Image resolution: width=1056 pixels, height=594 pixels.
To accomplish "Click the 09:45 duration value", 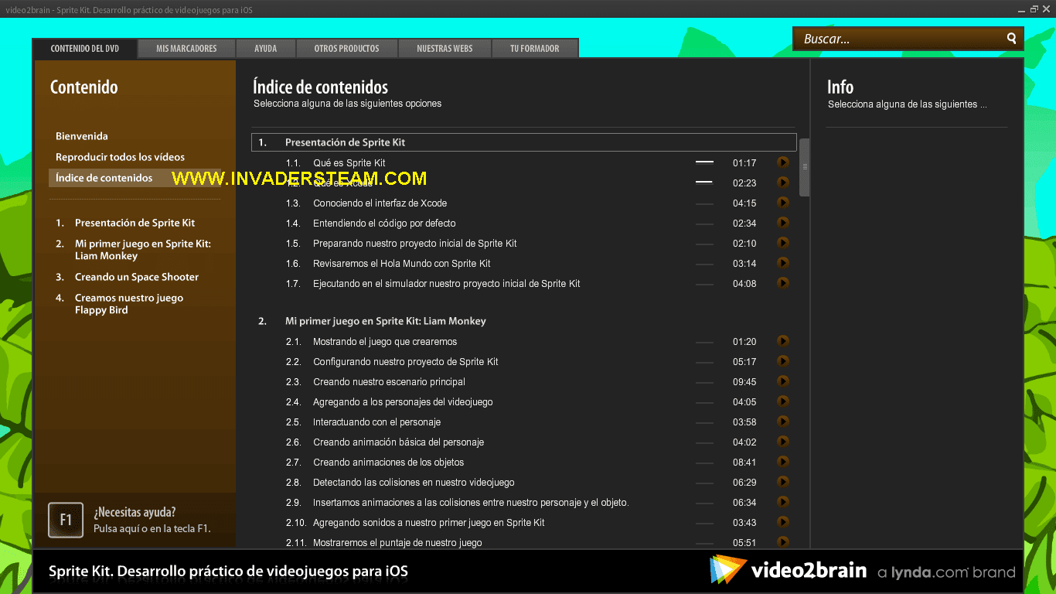I will click(744, 382).
